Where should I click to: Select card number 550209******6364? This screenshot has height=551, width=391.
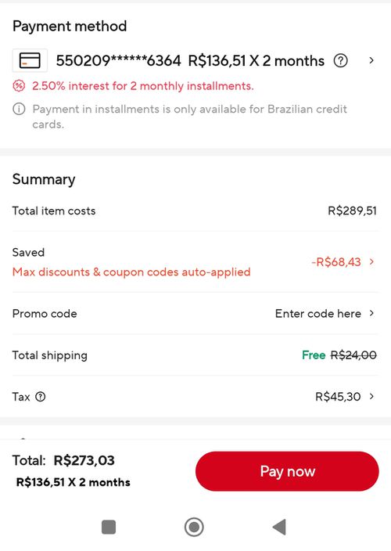118,61
